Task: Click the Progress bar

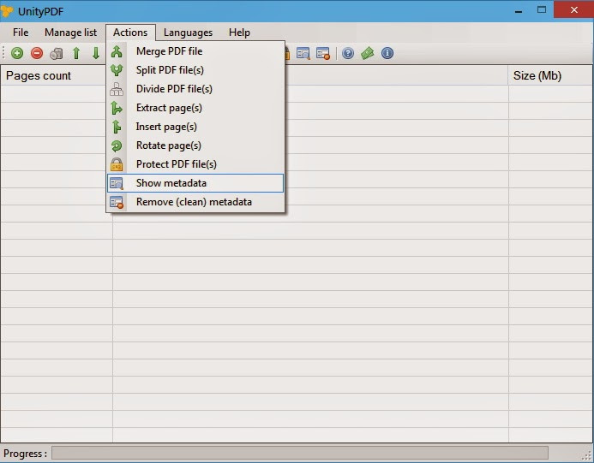Action: pyautogui.click(x=300, y=453)
